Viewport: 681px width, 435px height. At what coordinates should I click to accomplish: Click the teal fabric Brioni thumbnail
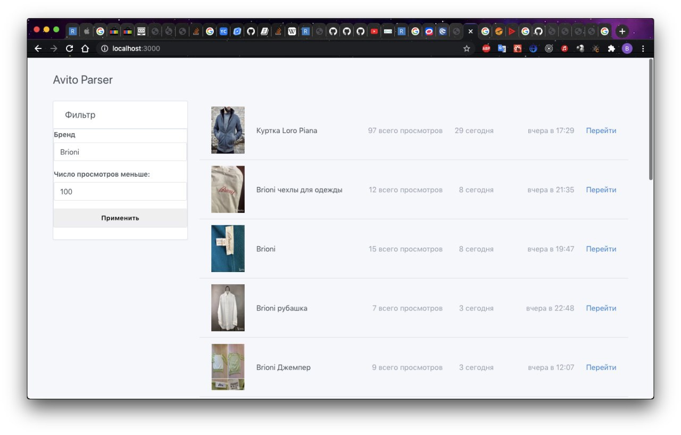click(228, 249)
